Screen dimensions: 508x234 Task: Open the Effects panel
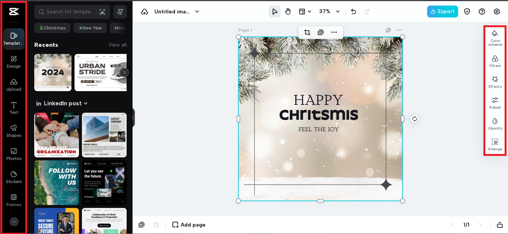pos(495,82)
